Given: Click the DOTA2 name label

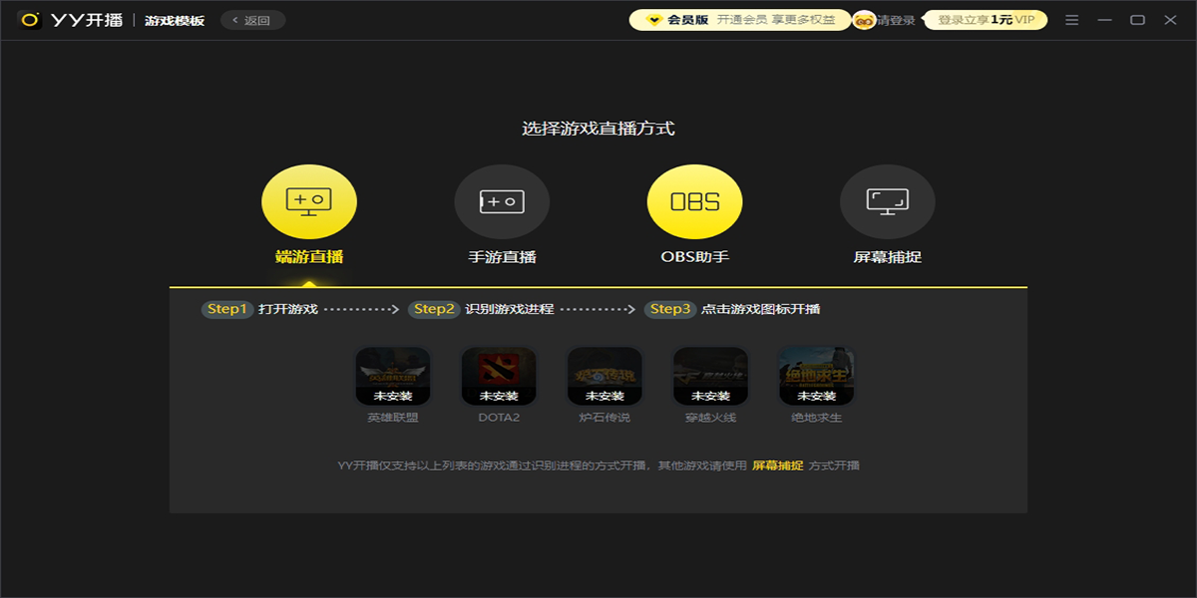Looking at the screenshot, I should point(499,418).
